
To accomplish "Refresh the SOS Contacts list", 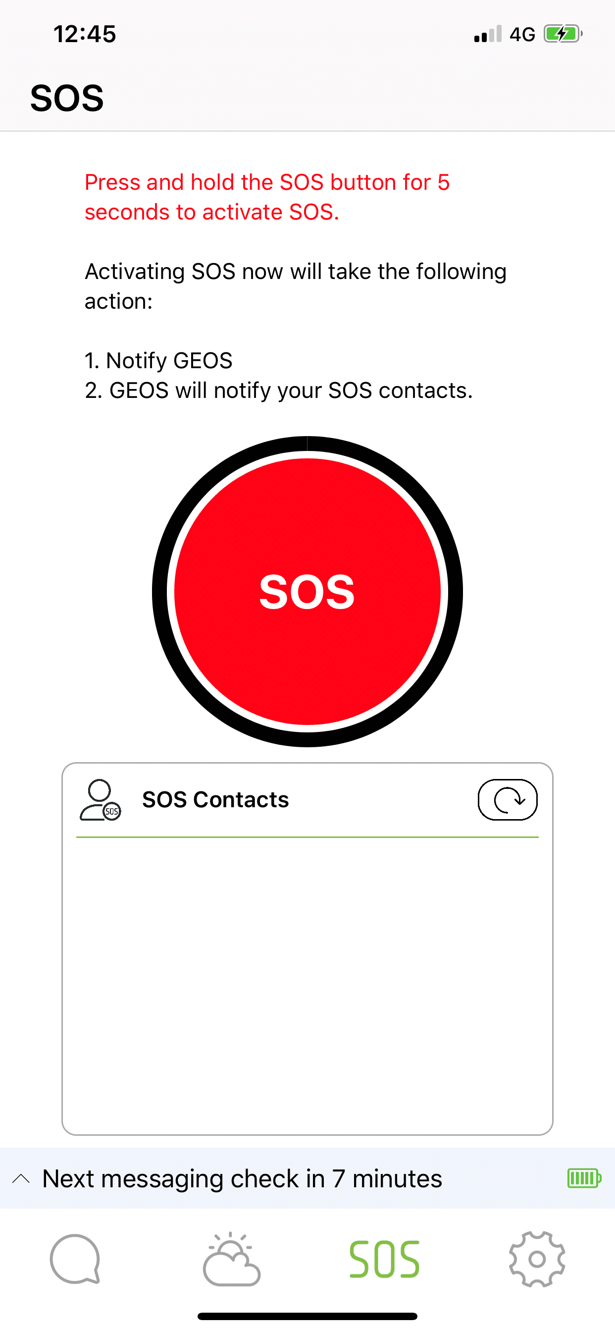I will coord(507,799).
